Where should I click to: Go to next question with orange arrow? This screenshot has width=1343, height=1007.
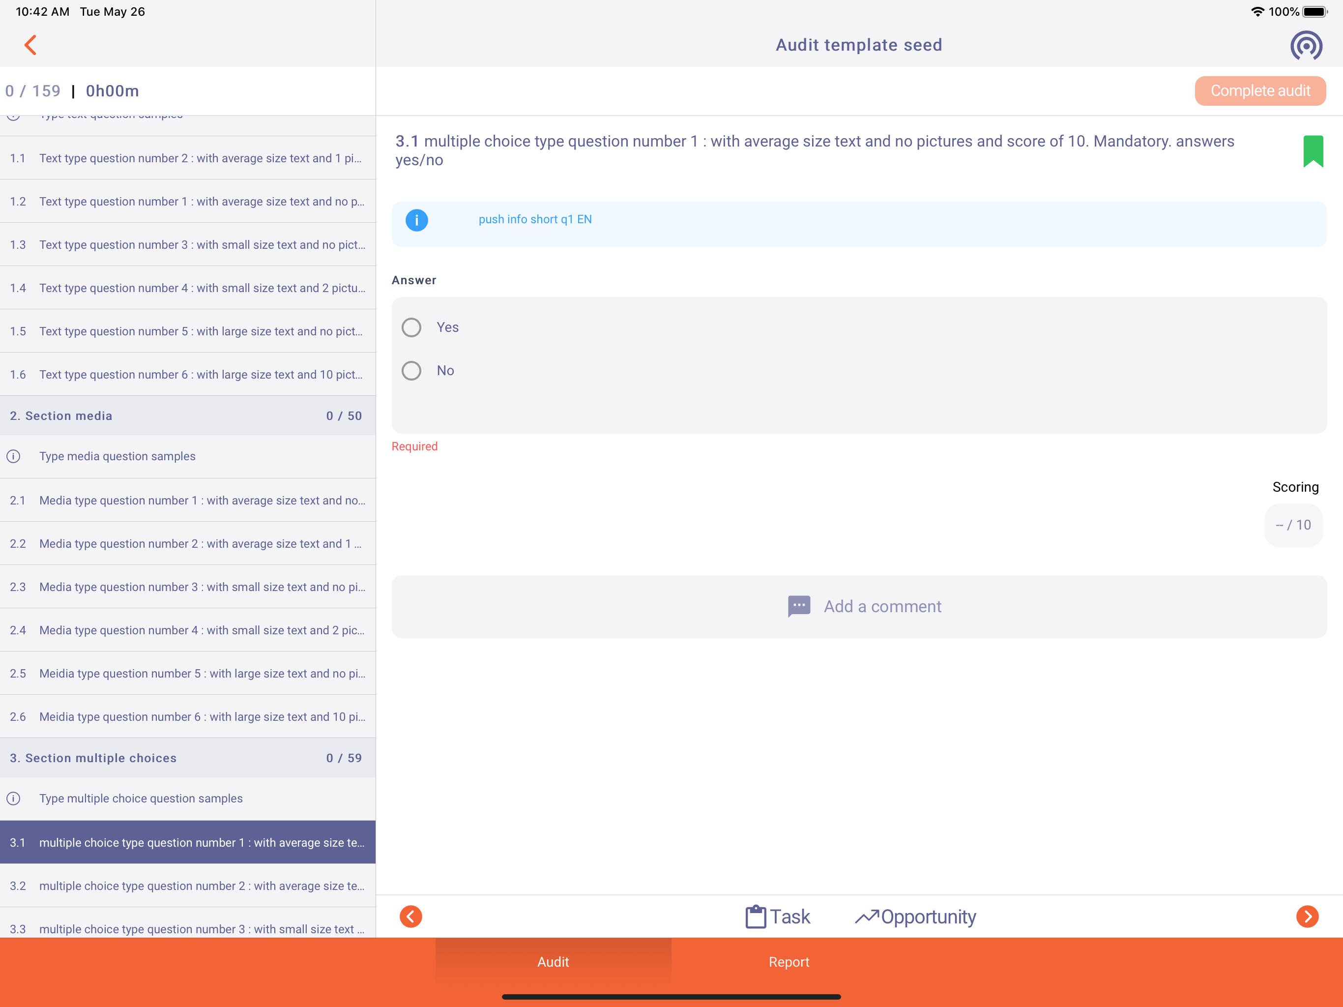tap(1307, 916)
